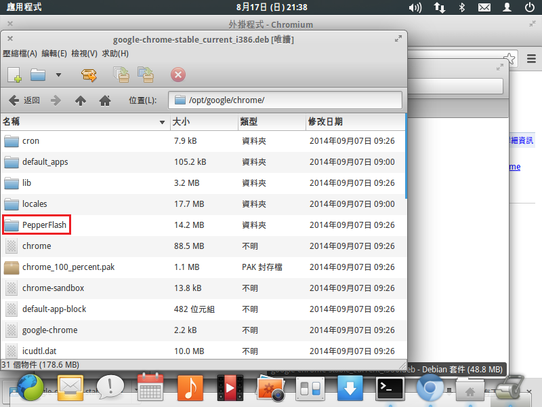Go up one directory level
Screen dimensions: 542x407
pos(81,100)
